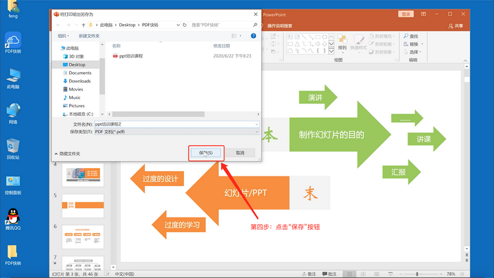Open the view options dropdown arrow
Viewport: 494px width, 278px height.
tap(240, 36)
